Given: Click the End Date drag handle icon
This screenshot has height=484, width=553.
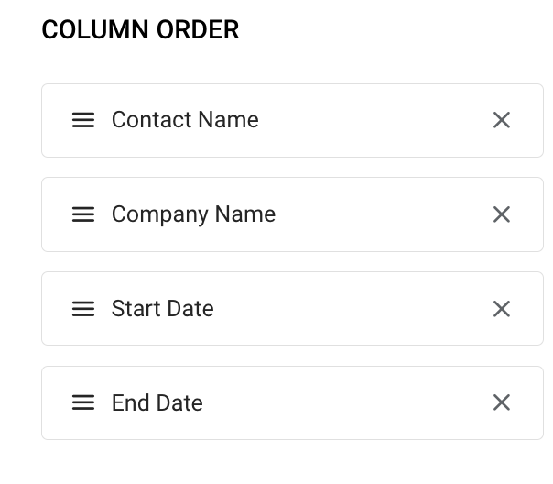Looking at the screenshot, I should (83, 402).
